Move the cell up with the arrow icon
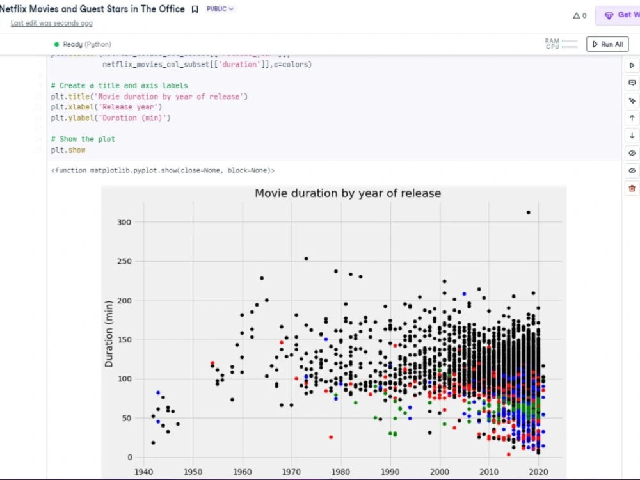 point(632,118)
